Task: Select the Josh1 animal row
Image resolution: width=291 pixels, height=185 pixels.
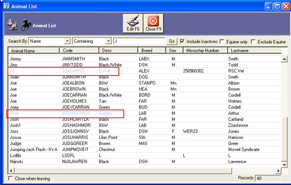Action: pyautogui.click(x=145, y=125)
